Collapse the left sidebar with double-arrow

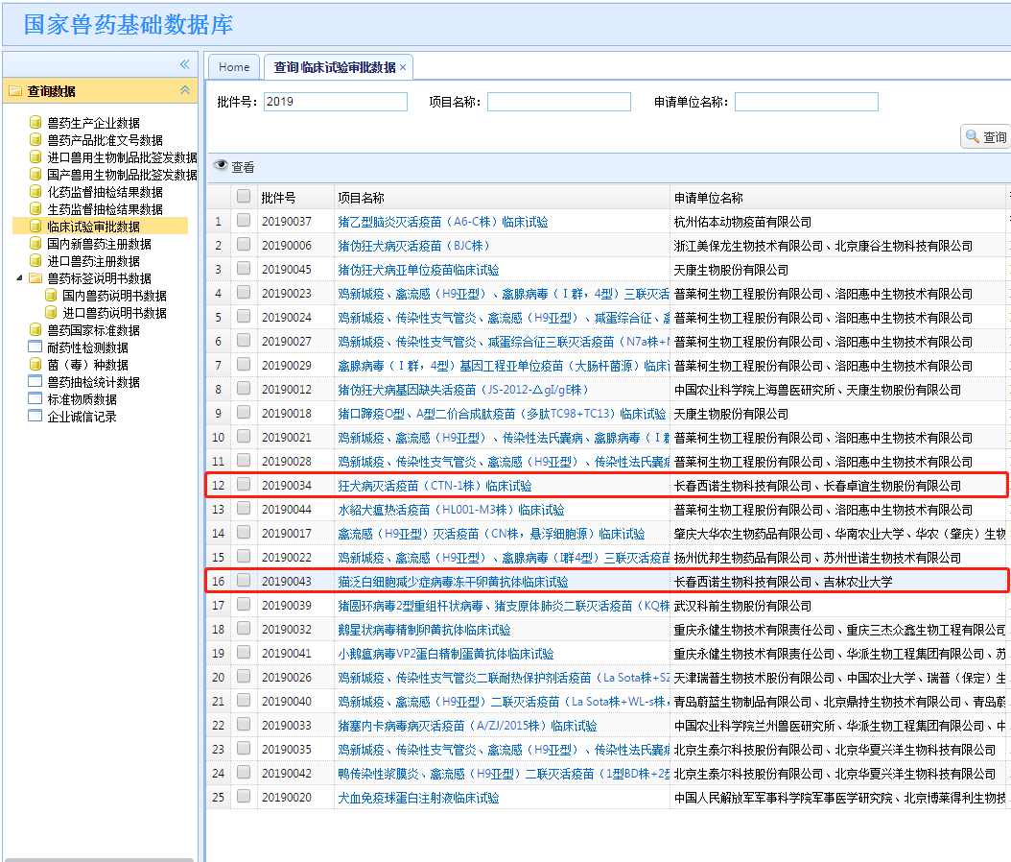[x=185, y=64]
